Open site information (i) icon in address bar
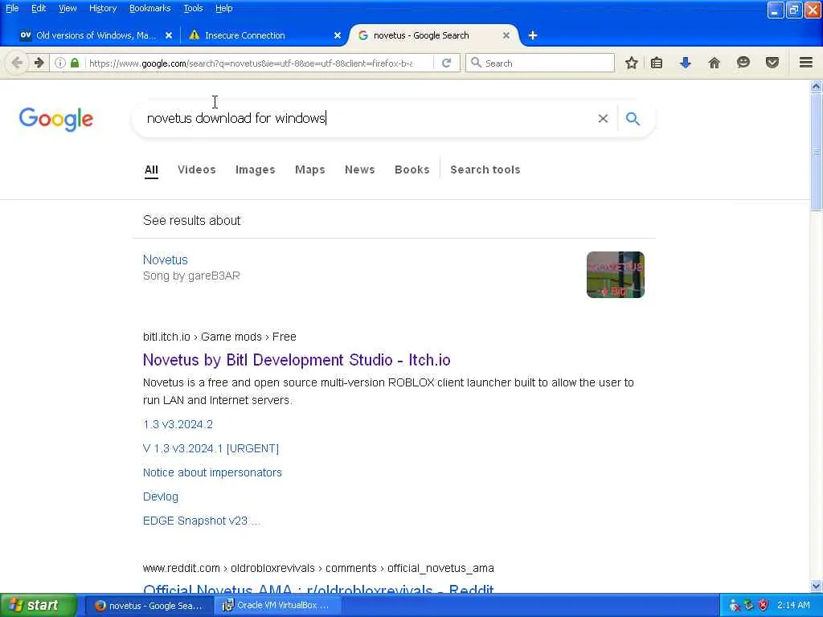The width and height of the screenshot is (823, 617). pos(60,63)
